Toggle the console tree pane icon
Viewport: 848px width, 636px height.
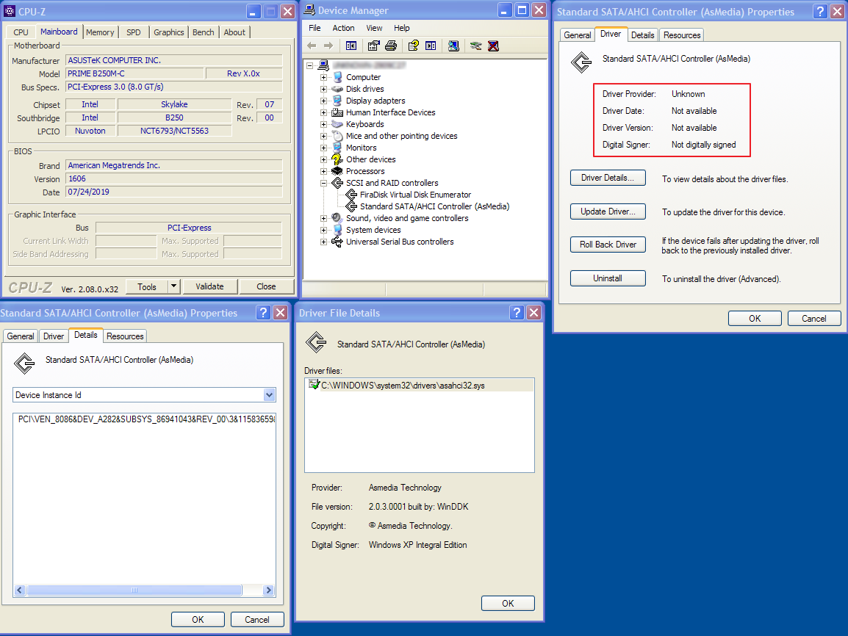351,46
